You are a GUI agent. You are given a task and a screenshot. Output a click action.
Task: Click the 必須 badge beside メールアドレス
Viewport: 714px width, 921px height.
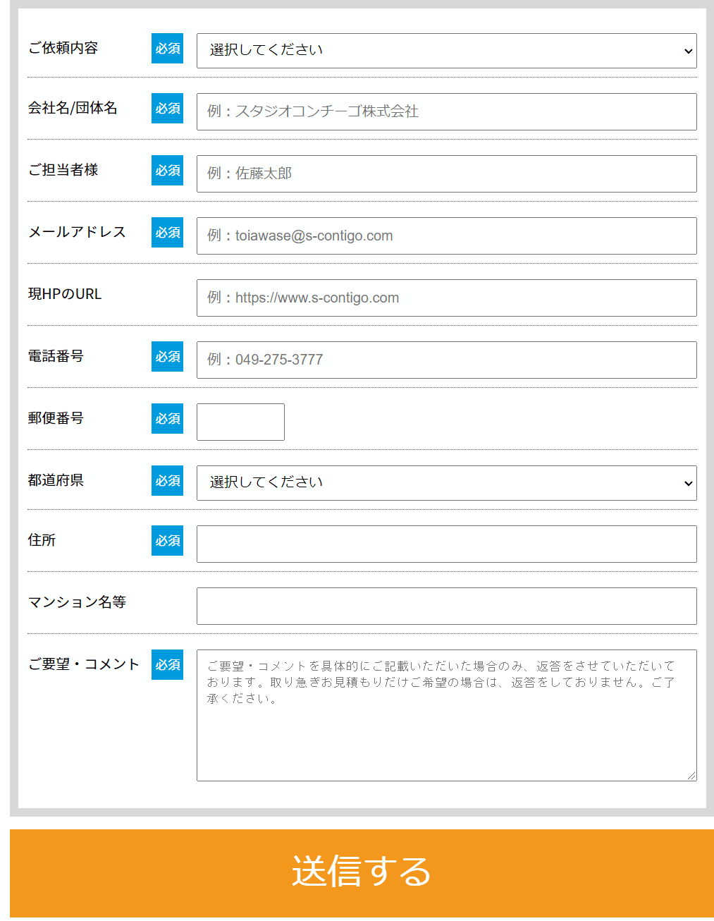(166, 233)
